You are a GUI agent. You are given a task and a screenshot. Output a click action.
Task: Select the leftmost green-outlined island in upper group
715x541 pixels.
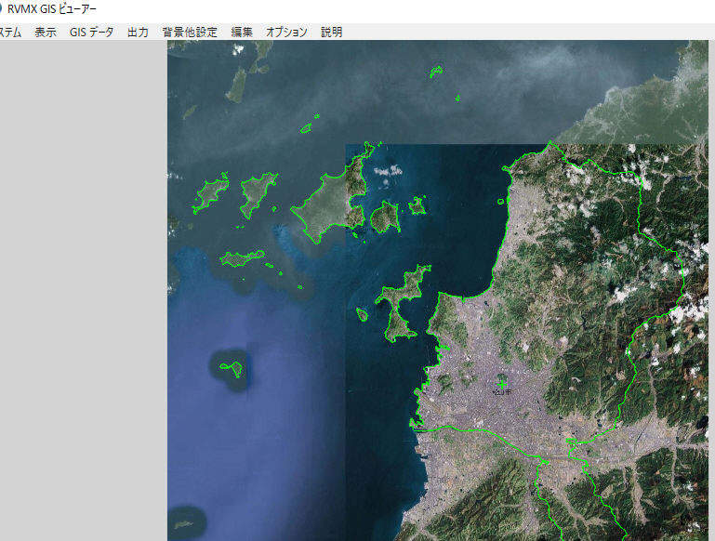coord(211,192)
